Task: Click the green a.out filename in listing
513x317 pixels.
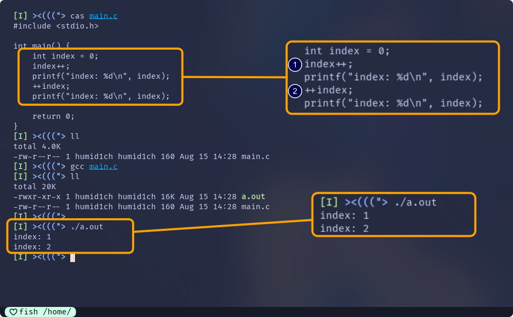Action: [x=253, y=197]
